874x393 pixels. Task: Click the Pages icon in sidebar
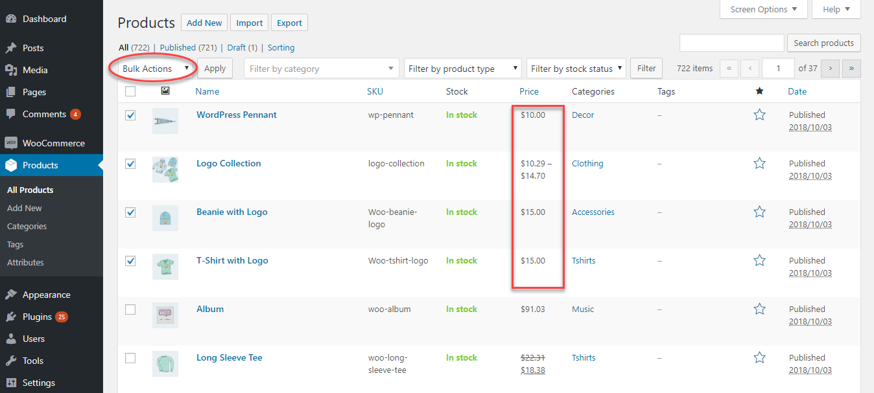10,92
